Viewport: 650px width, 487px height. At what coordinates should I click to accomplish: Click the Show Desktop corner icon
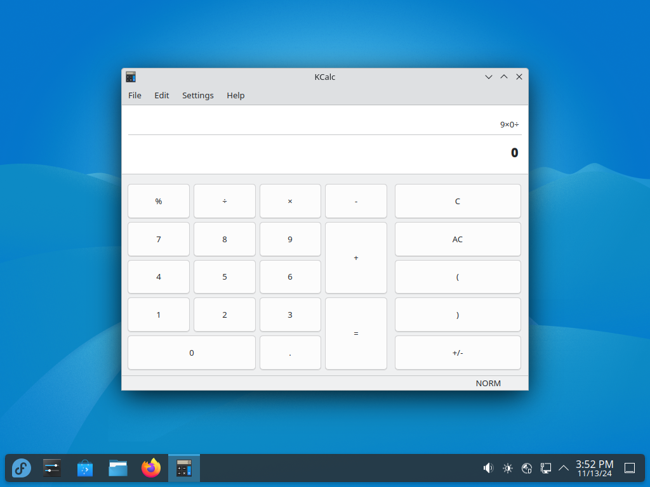click(x=630, y=469)
